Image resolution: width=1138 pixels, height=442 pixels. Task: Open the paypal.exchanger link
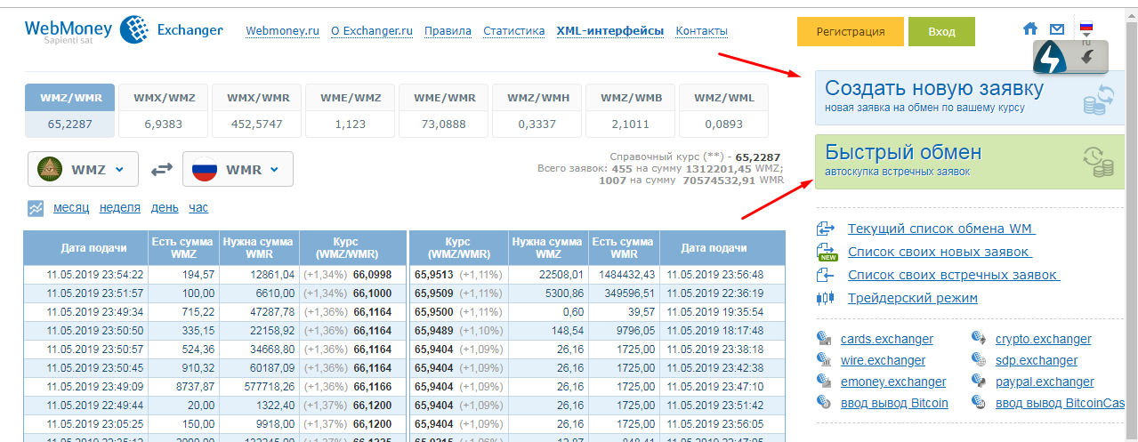pos(1045,382)
